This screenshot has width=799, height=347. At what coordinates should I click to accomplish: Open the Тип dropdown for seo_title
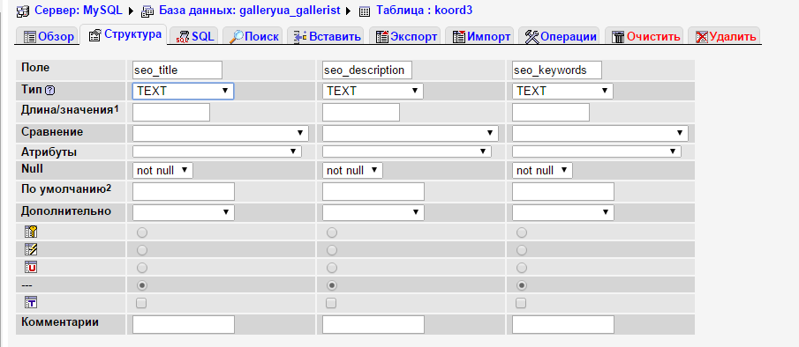pyautogui.click(x=183, y=91)
